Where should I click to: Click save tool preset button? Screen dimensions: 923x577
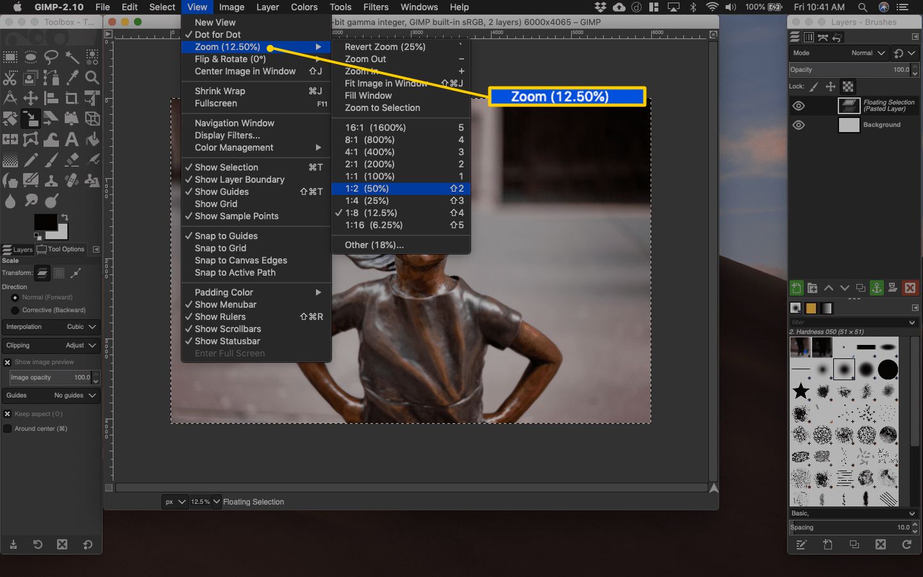coord(13,544)
